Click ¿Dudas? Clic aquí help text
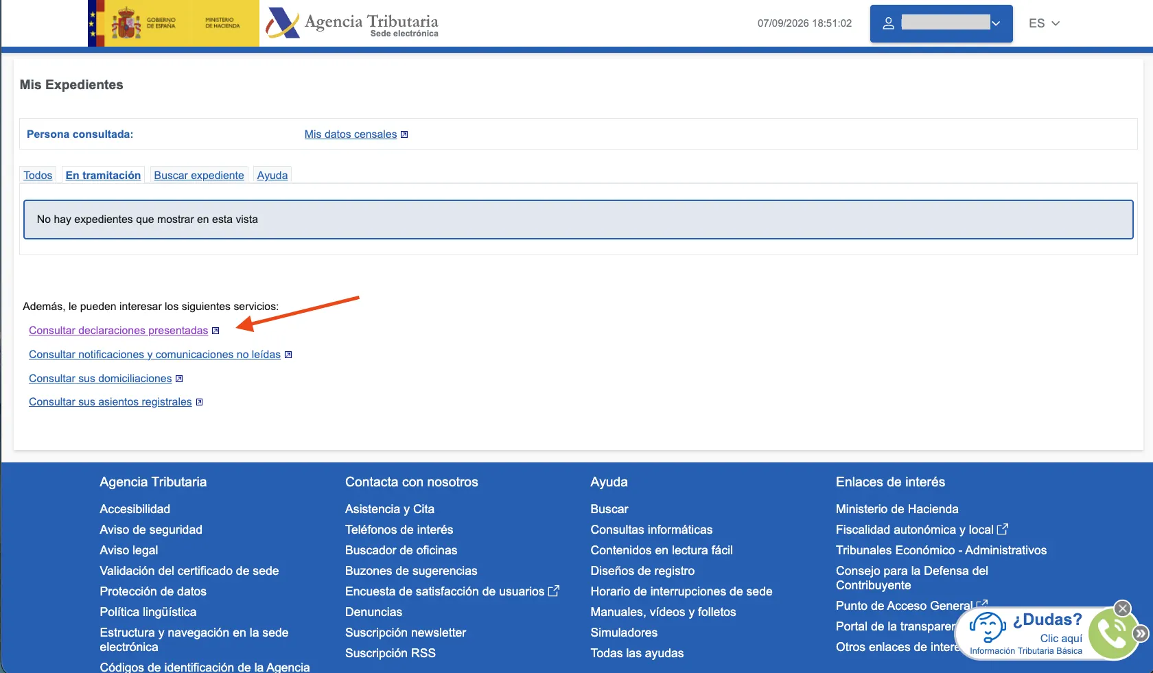1153x673 pixels. click(1048, 628)
